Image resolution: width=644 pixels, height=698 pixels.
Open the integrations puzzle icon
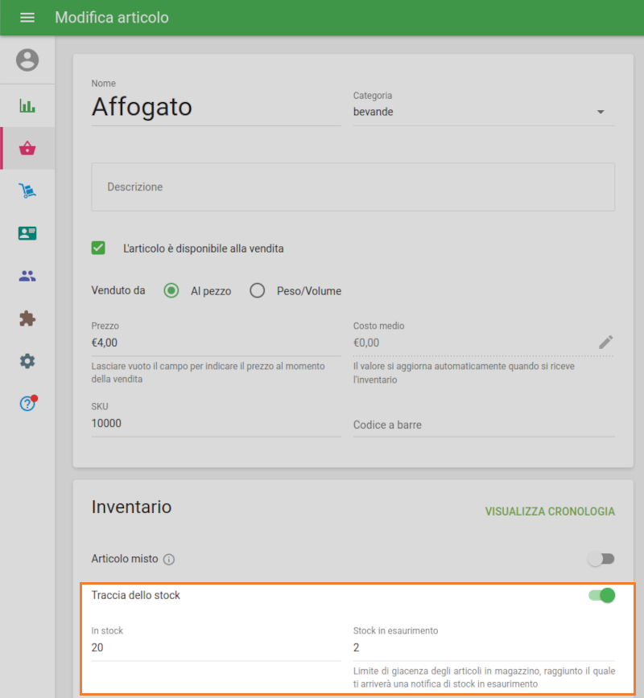pos(27,318)
